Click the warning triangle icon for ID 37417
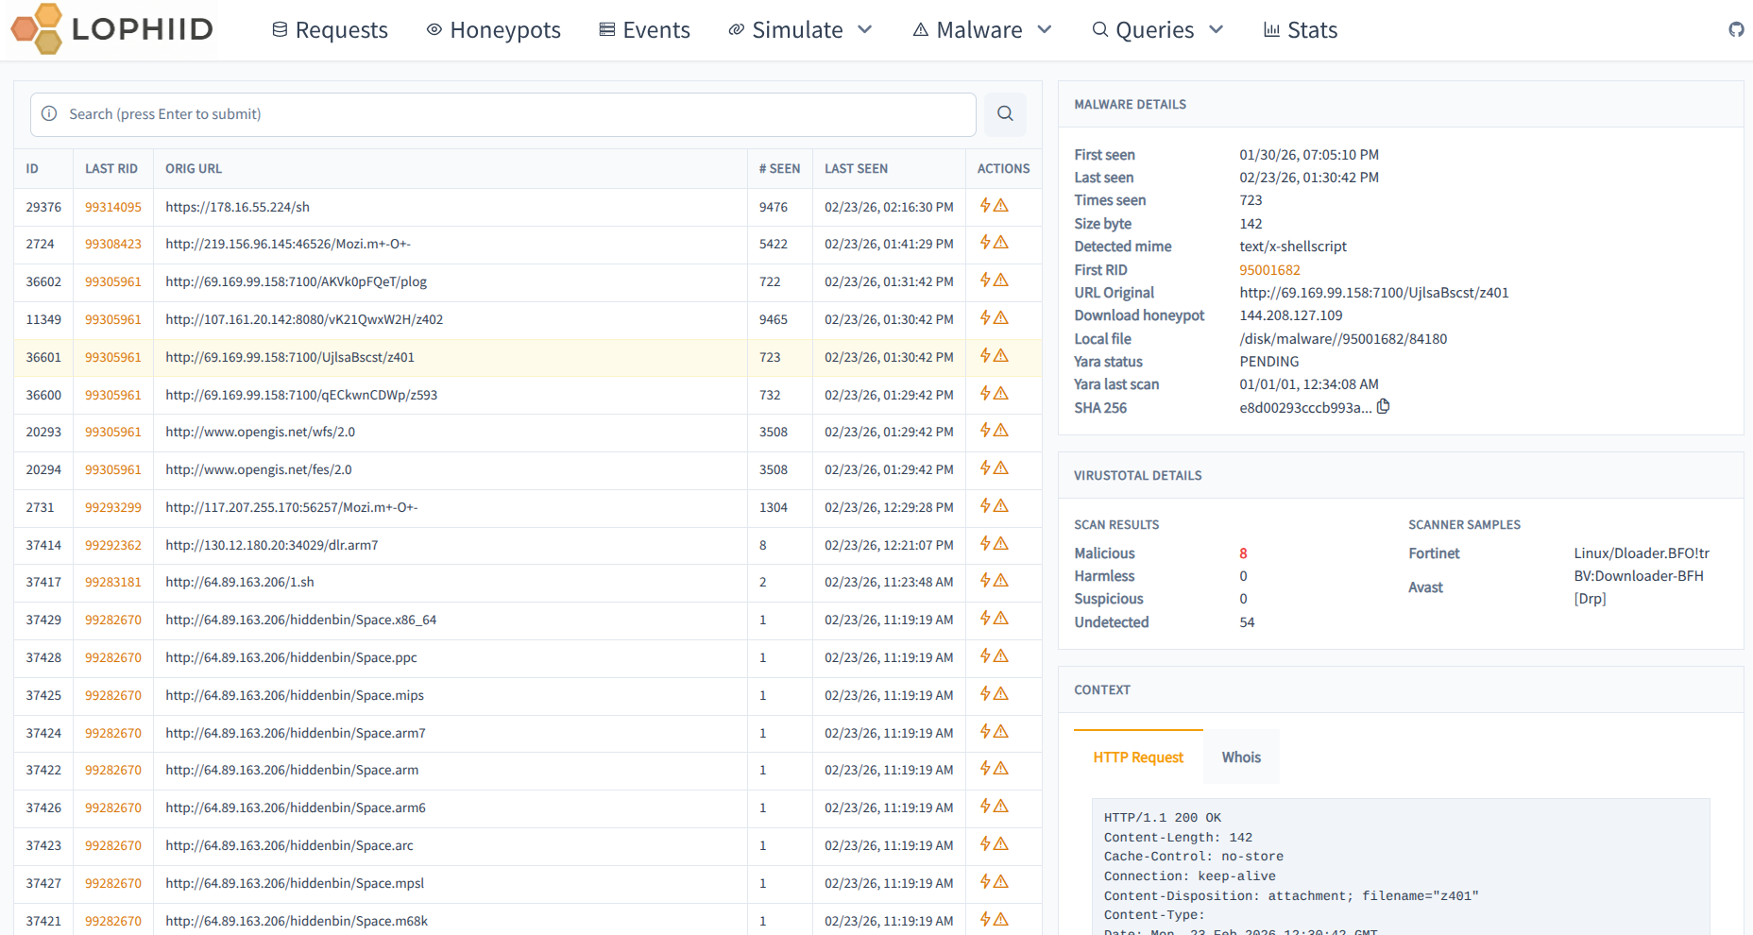This screenshot has height=935, width=1753. (x=1001, y=580)
